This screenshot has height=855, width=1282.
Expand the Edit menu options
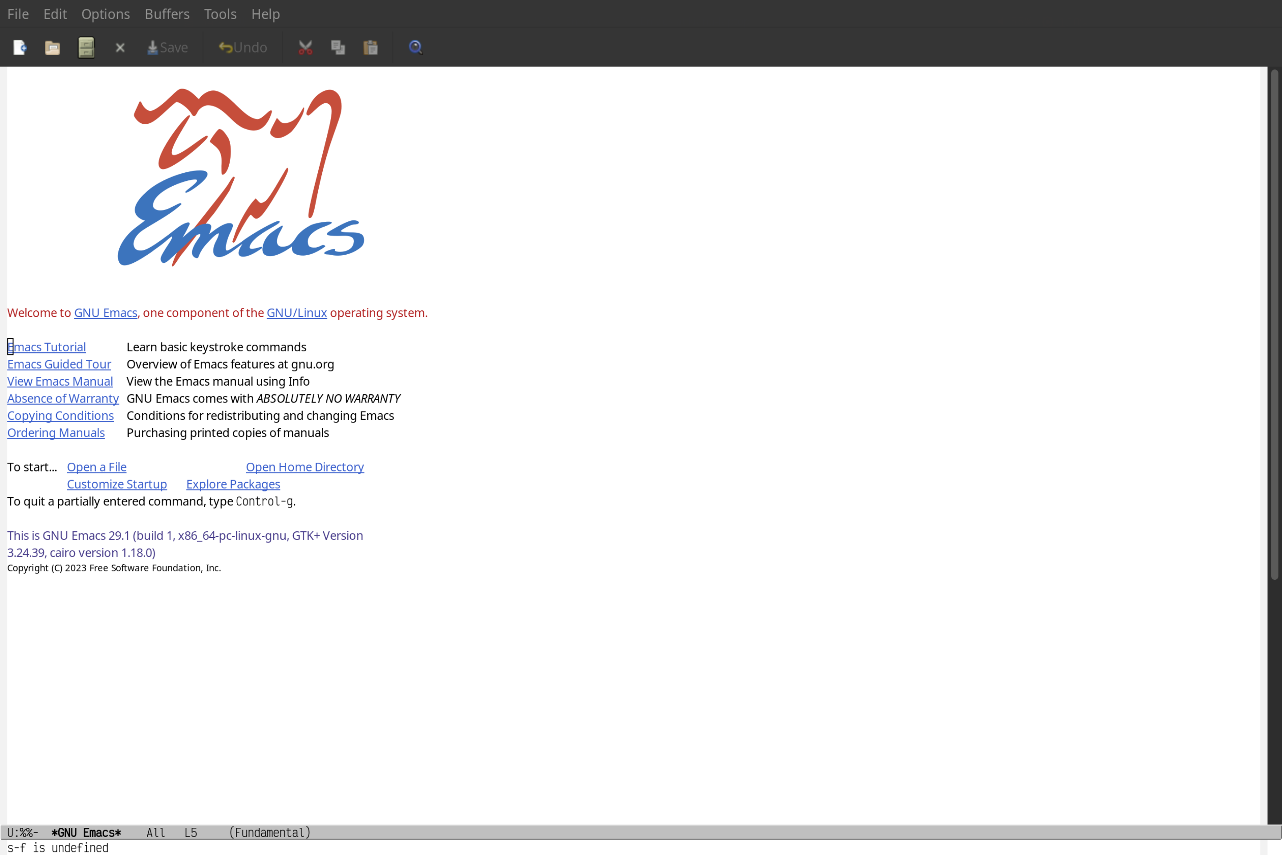coord(54,13)
